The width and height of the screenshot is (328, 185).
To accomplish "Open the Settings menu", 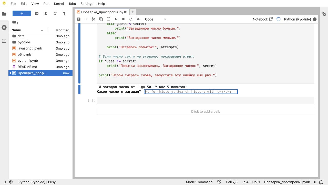I will (x=87, y=4).
